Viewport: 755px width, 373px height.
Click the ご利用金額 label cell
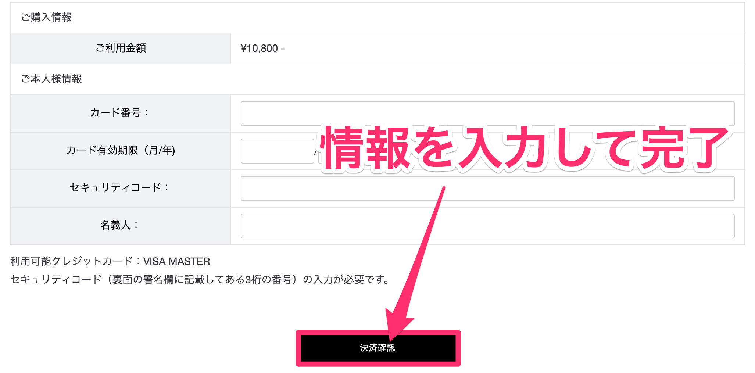coord(121,48)
